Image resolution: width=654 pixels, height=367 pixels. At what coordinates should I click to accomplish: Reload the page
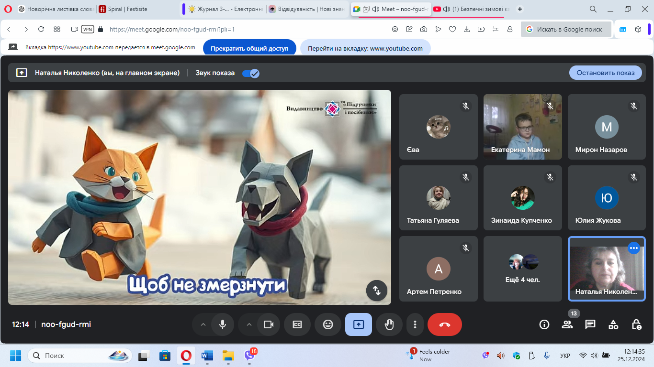point(41,29)
